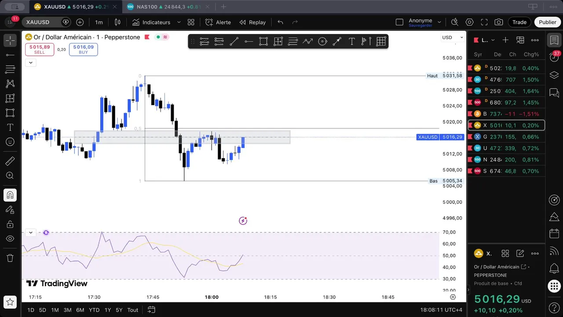Click the SELL price button

pos(40,49)
